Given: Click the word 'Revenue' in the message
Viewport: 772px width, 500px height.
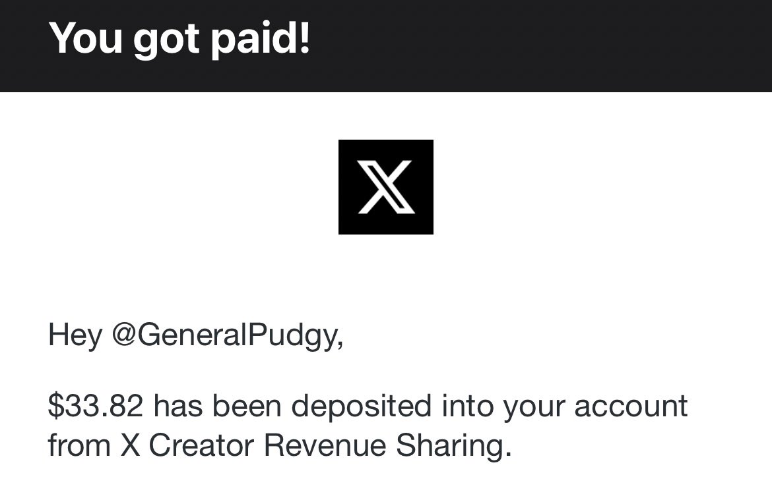Looking at the screenshot, I should click(x=325, y=445).
